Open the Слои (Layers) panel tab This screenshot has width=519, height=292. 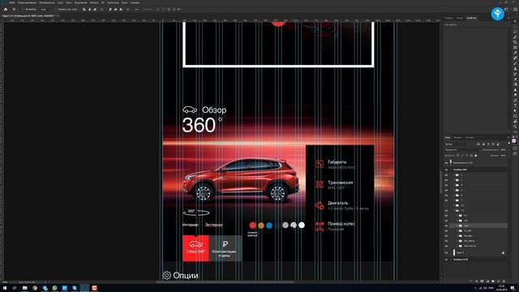[447, 137]
